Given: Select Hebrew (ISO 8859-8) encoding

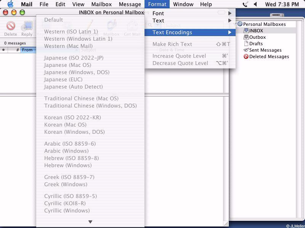Looking at the screenshot, I should 90,158.
